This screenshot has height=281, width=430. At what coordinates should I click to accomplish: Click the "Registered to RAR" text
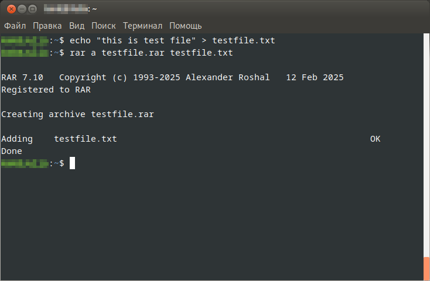(46, 90)
